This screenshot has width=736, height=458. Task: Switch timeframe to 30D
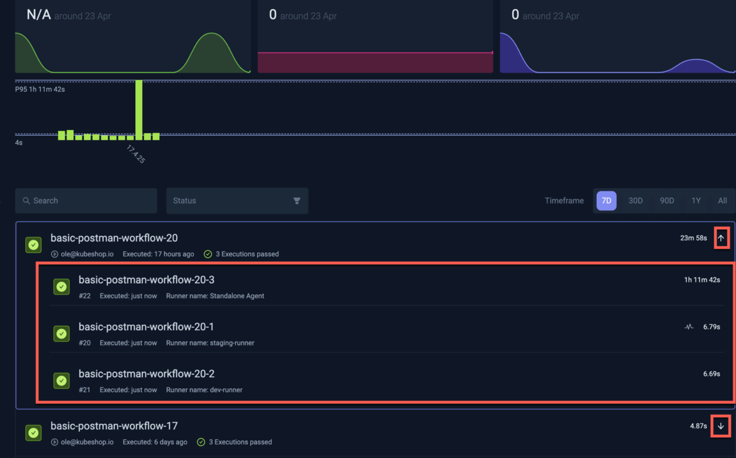635,201
